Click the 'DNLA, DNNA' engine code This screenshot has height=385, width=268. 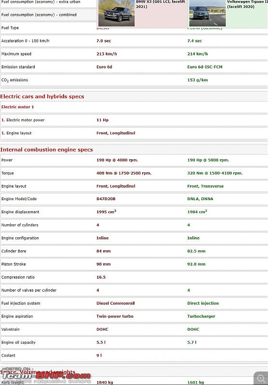coord(200,199)
